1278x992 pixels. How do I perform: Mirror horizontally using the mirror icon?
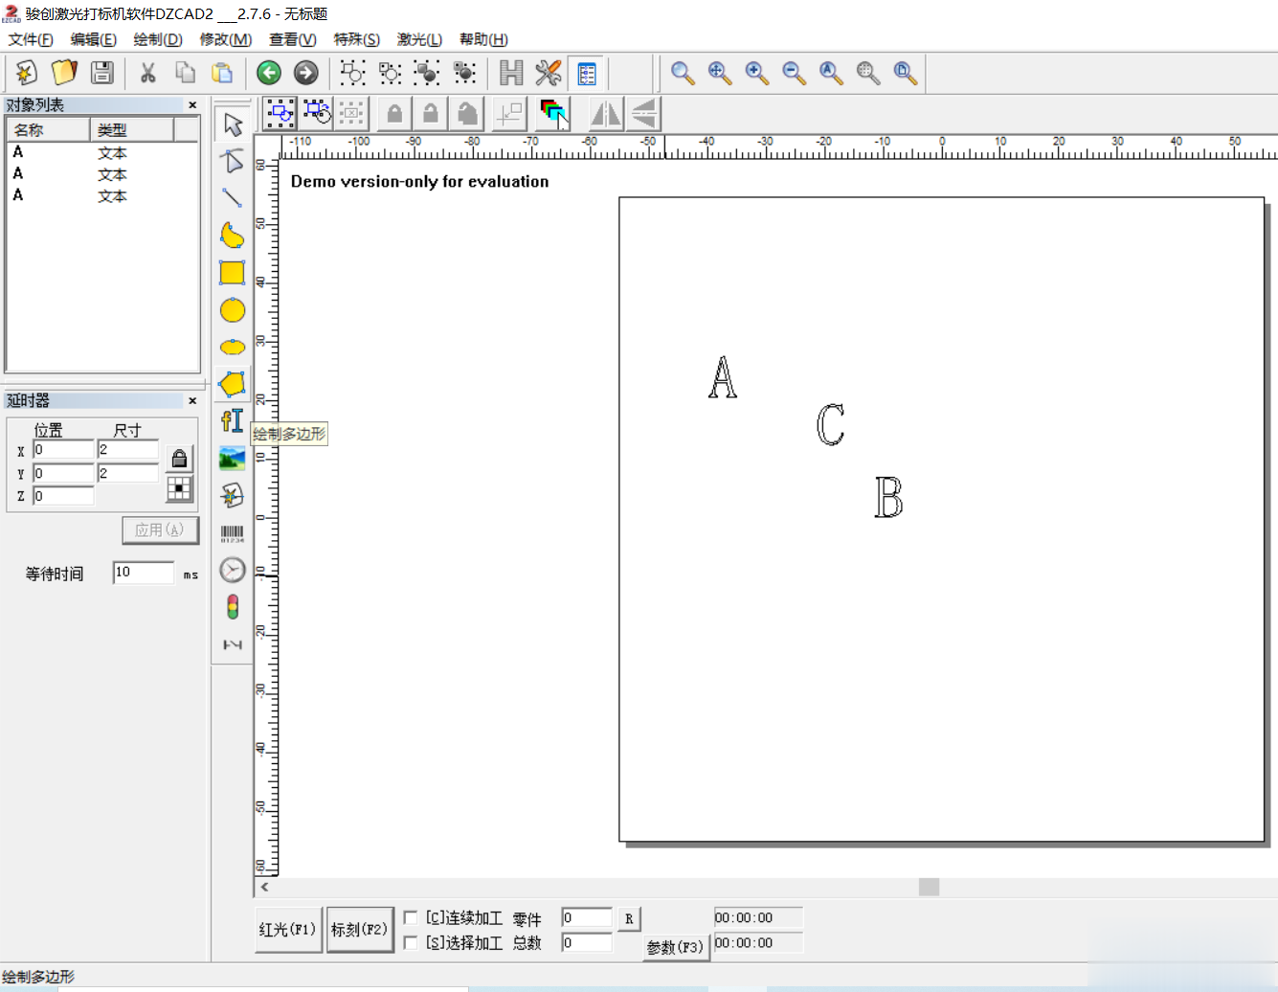[606, 114]
